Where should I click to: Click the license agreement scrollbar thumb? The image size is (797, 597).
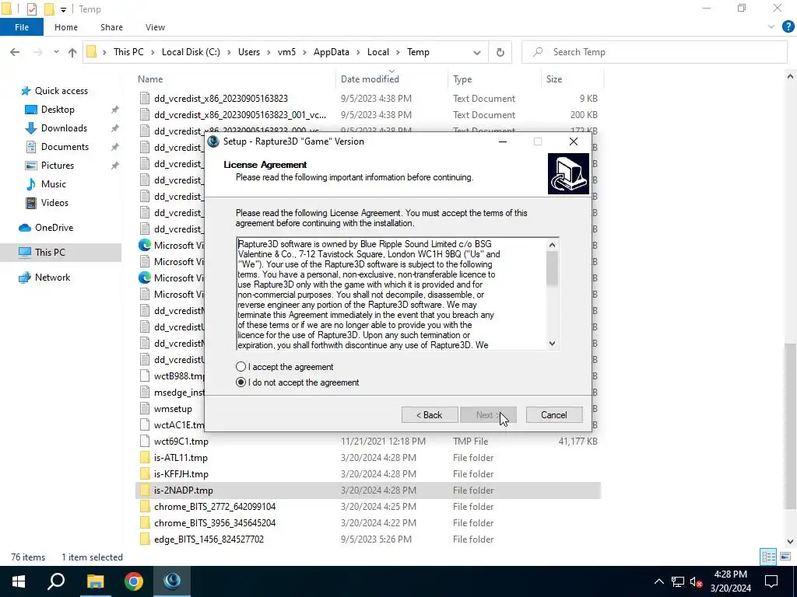[x=552, y=269]
